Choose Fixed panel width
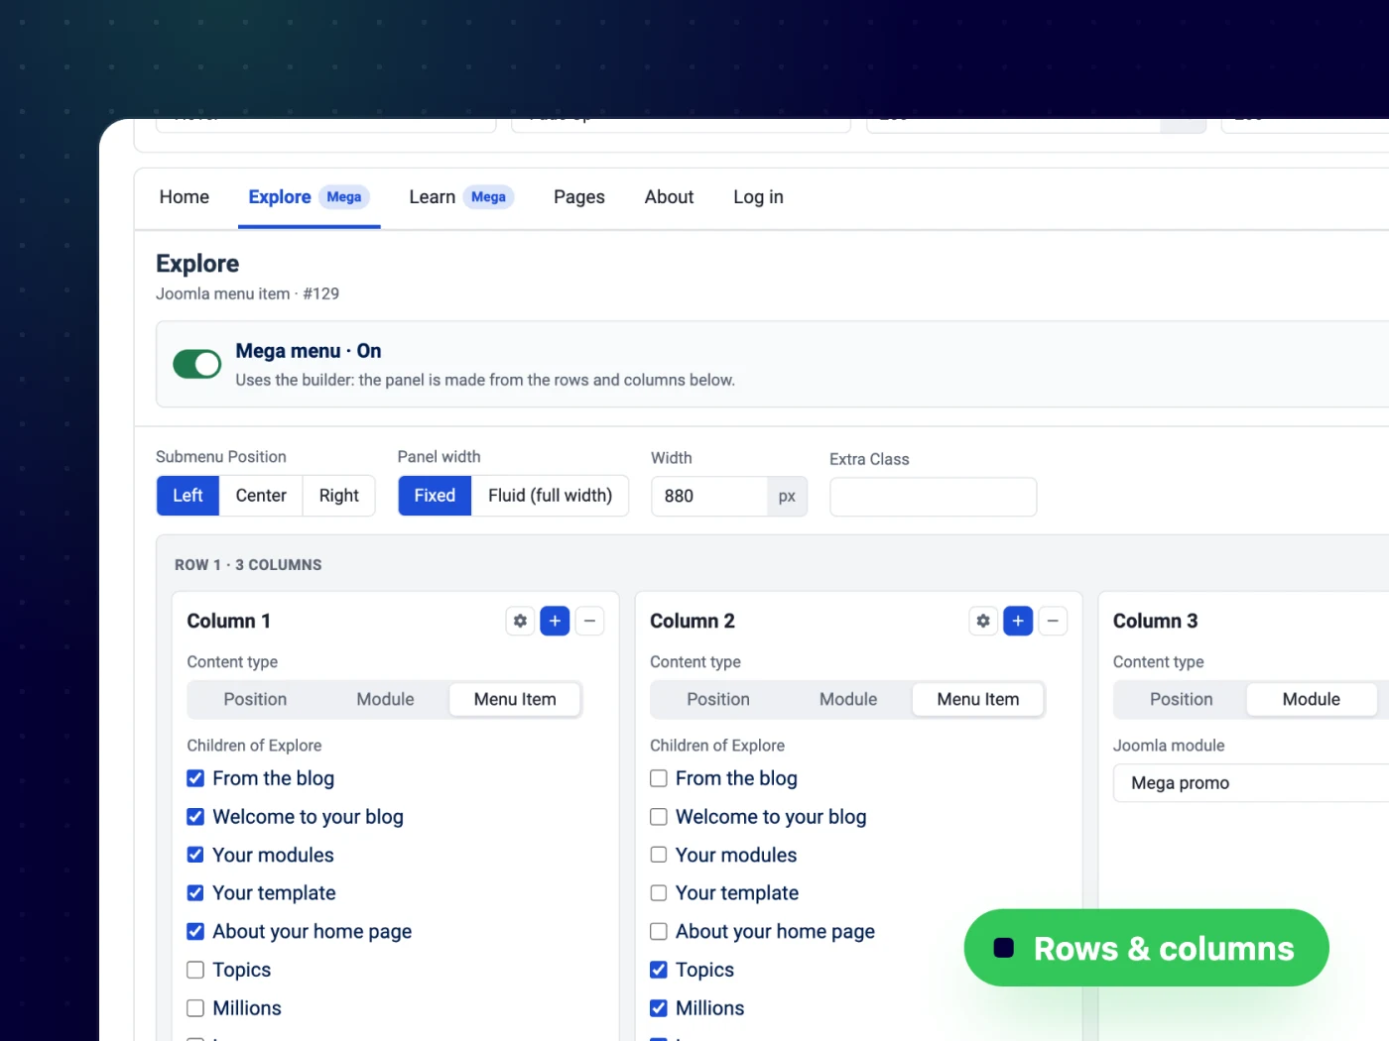 [435, 496]
